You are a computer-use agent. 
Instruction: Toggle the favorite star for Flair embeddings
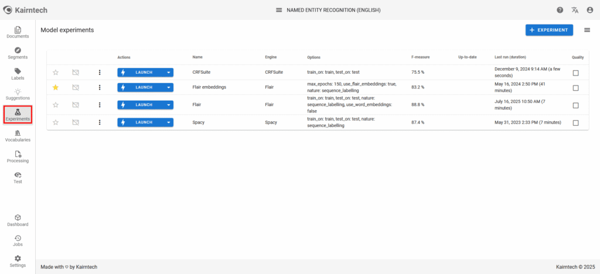click(x=56, y=87)
